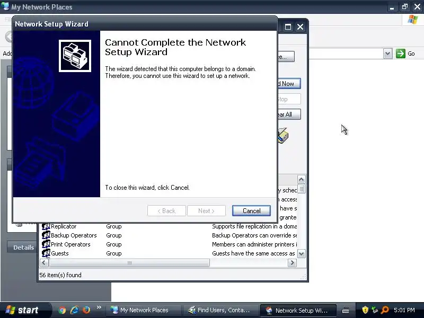Click the vertical scrollbar thumb in results
This screenshot has height=318, width=424.
coord(301,189)
